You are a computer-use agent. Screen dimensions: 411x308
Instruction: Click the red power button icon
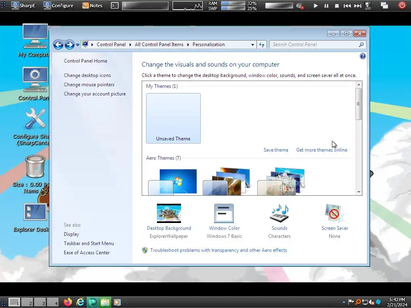pyautogui.click(x=402, y=5)
